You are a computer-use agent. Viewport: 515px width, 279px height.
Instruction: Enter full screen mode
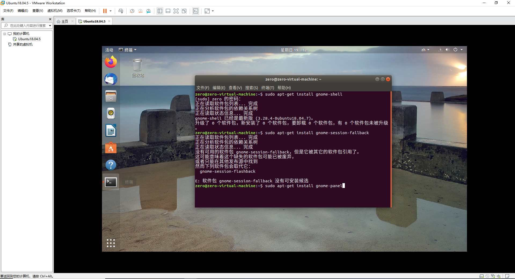[176, 11]
